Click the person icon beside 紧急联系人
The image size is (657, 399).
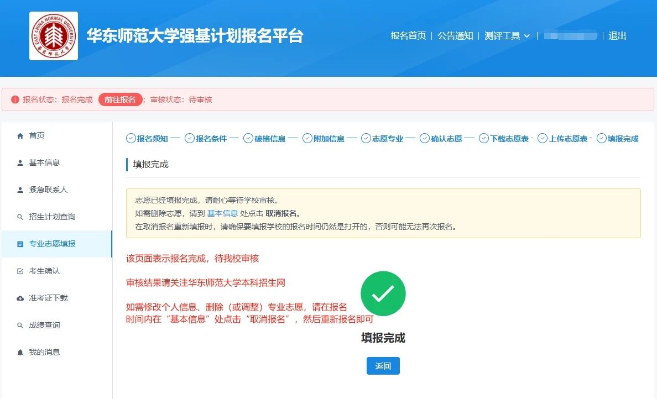pyautogui.click(x=20, y=190)
